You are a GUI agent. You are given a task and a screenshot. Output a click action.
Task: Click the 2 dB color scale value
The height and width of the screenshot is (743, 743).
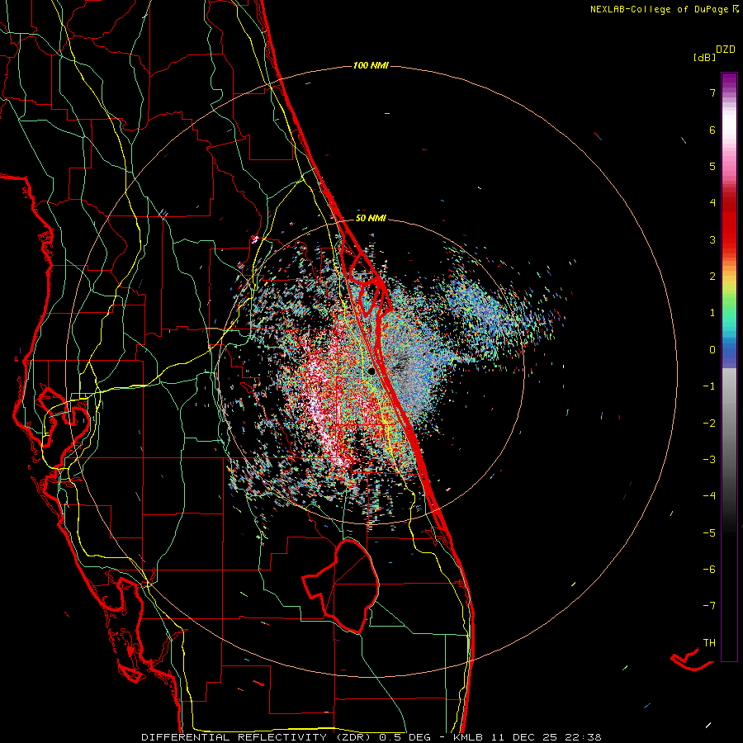pos(712,277)
